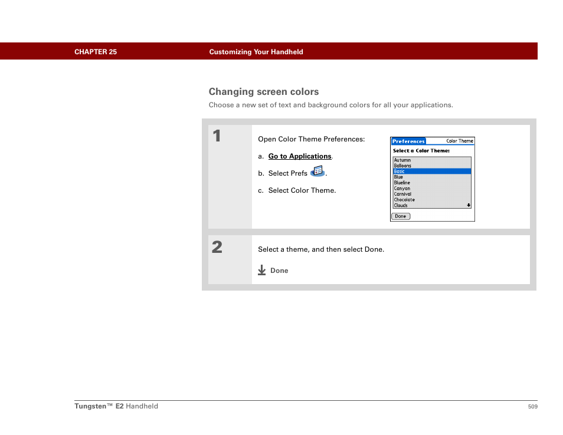Select the Autumn color theme
Viewport: 563px width, 435px height.
point(432,160)
